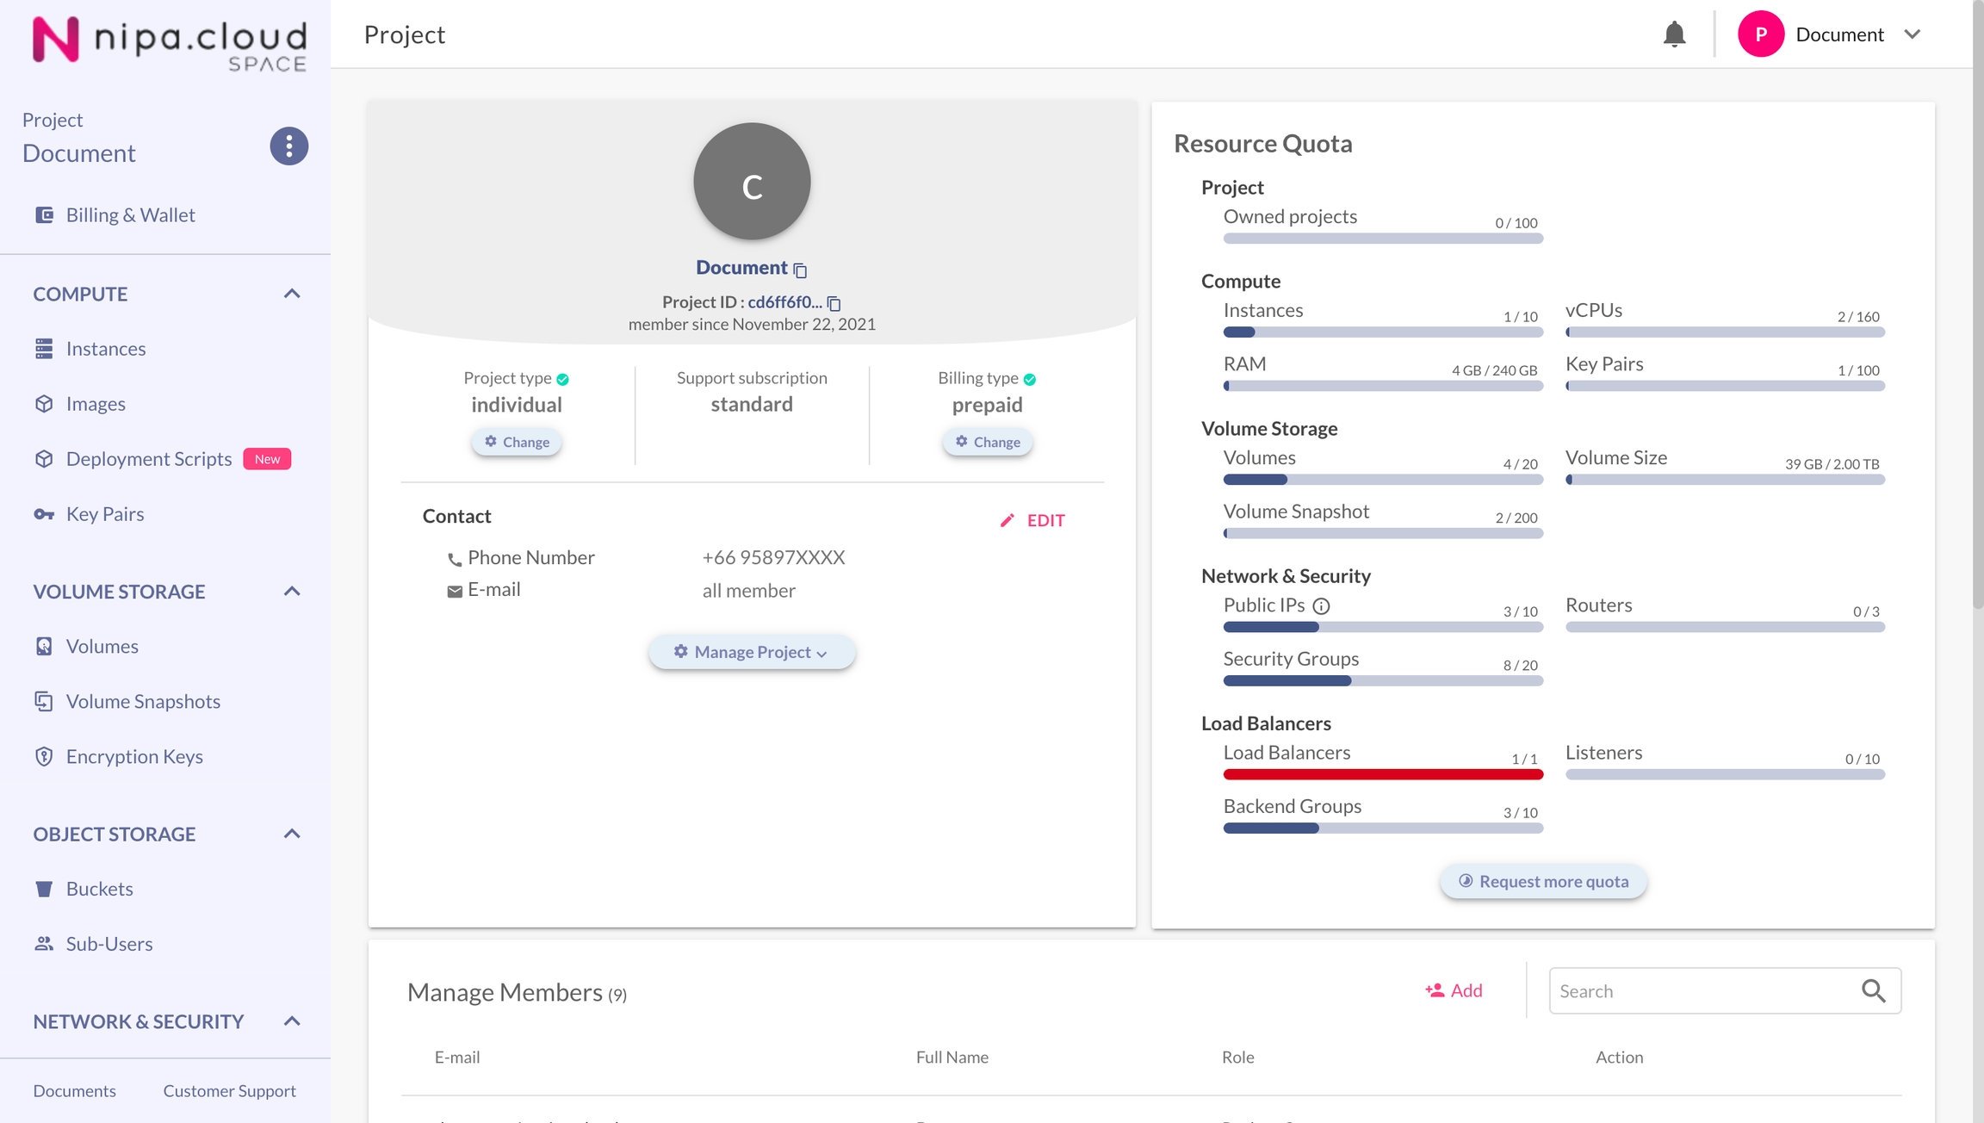The height and width of the screenshot is (1123, 1984).
Task: Copy the Project ID
Action: click(x=834, y=303)
